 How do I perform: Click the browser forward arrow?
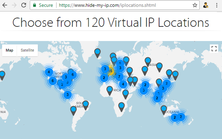coord(14,5)
